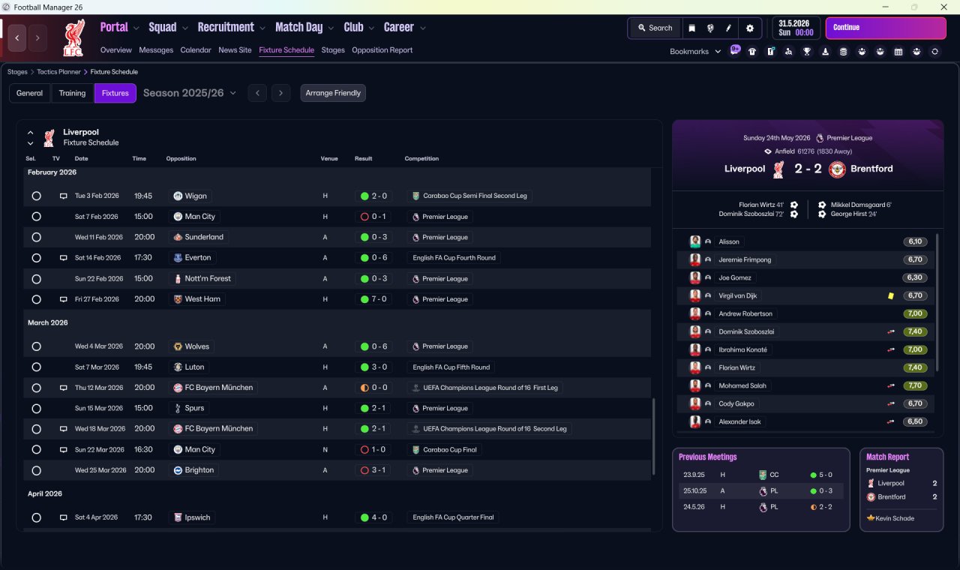Open the 9+ unread messages bubble
This screenshot has width=960, height=570.
coord(735,51)
